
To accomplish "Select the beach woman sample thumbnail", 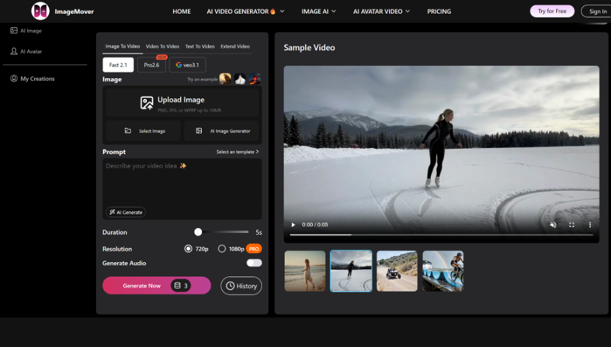I will tap(305, 271).
